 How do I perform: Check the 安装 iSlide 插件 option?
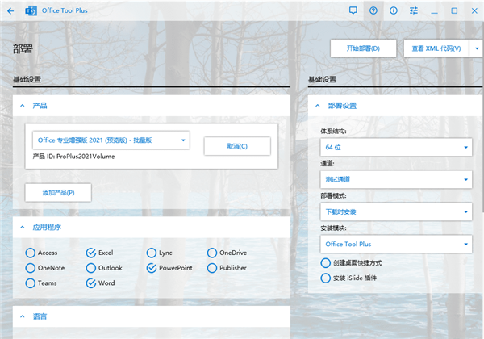[326, 278]
